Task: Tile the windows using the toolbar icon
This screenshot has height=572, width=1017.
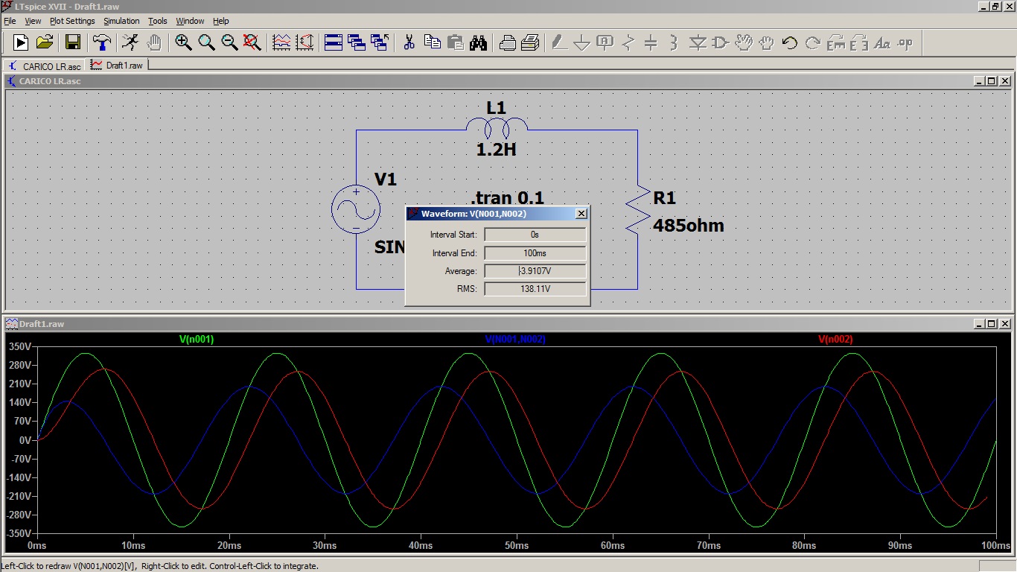Action: click(334, 42)
